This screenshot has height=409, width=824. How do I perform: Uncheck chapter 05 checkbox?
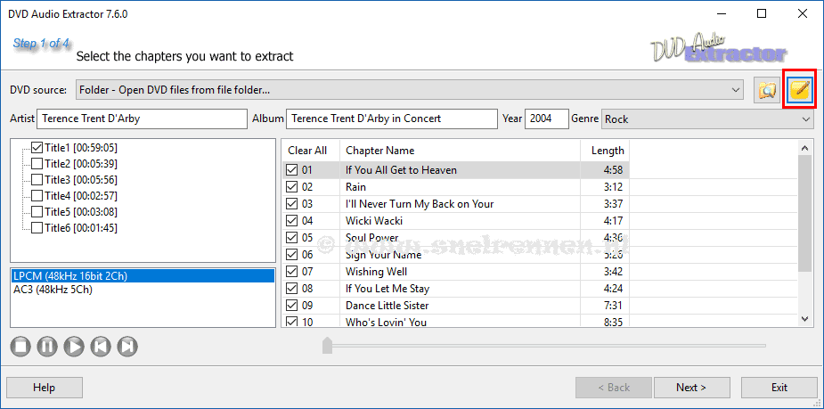pyautogui.click(x=291, y=238)
